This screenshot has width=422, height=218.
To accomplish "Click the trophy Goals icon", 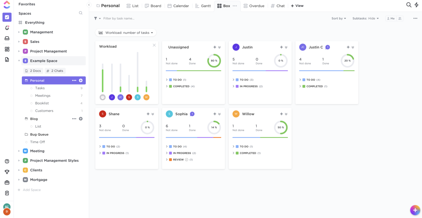I will (7, 172).
